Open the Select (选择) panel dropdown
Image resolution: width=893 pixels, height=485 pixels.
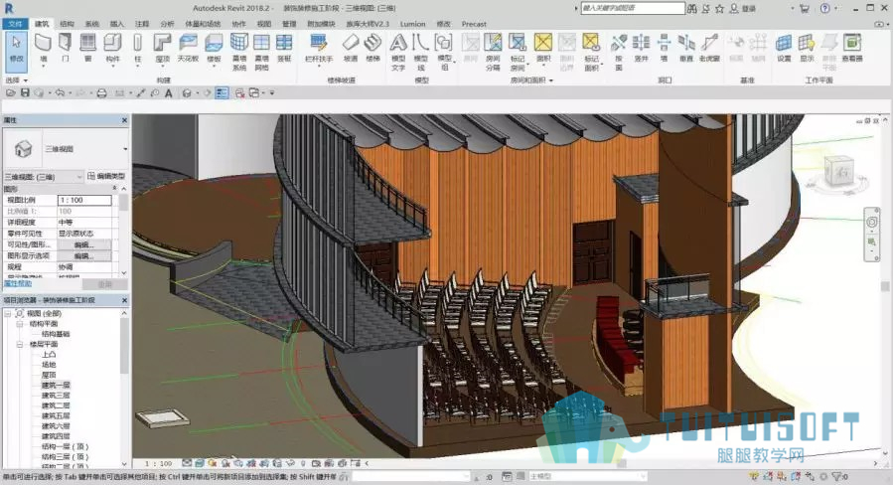pos(16,81)
